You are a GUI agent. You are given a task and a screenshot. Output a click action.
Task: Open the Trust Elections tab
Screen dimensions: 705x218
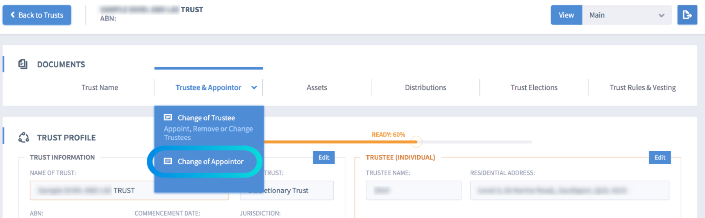(x=534, y=88)
